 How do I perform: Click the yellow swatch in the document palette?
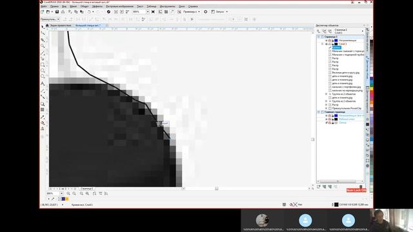(x=67, y=199)
